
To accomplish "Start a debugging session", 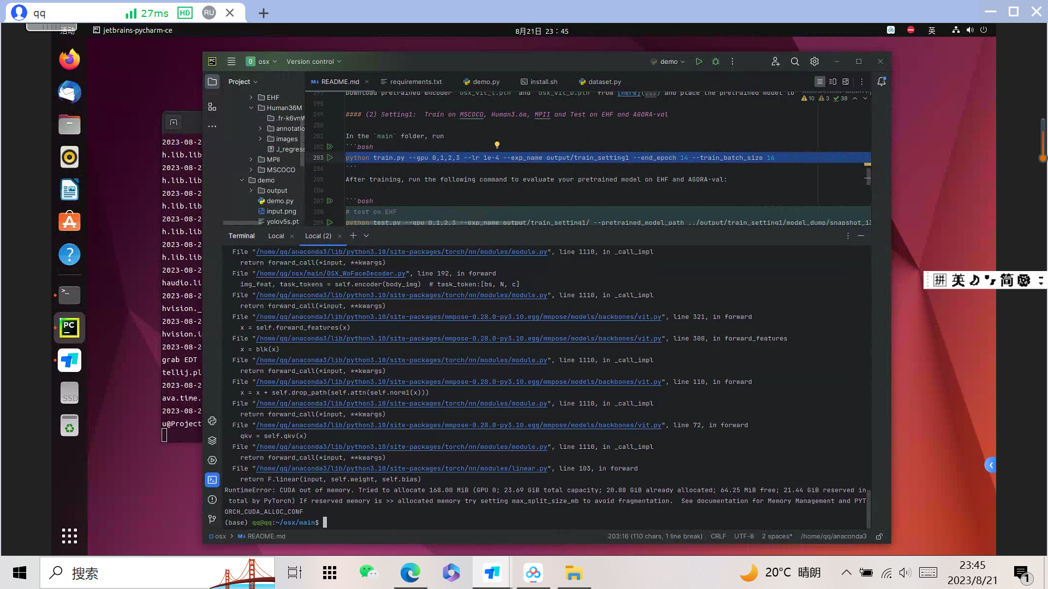I will pyautogui.click(x=716, y=61).
